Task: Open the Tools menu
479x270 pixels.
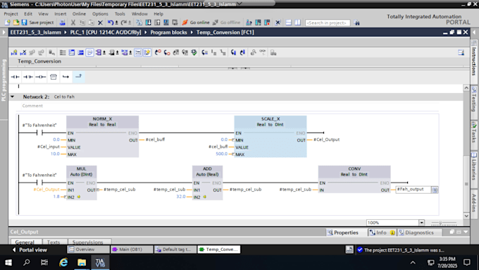Action: pos(120,14)
